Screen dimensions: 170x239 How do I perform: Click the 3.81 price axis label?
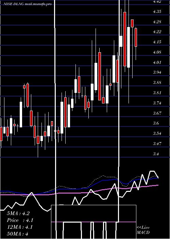pyautogui.click(x=157, y=93)
